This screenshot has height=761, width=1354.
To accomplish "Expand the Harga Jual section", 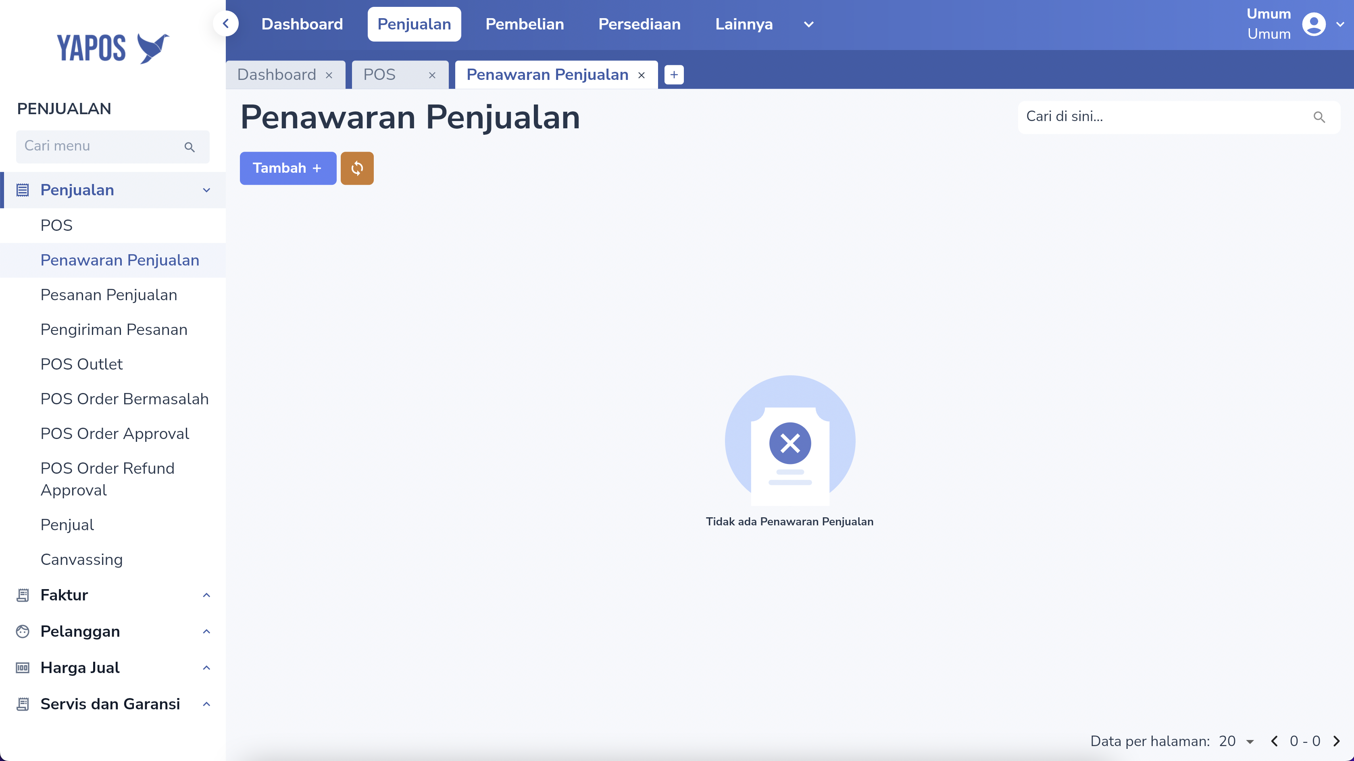I will click(x=206, y=667).
